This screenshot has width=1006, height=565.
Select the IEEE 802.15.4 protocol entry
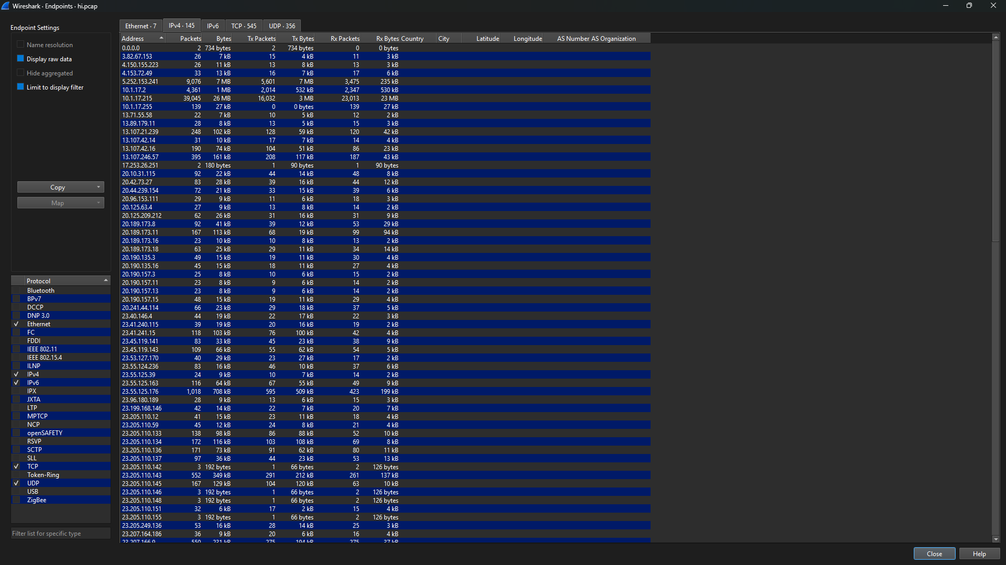point(61,358)
